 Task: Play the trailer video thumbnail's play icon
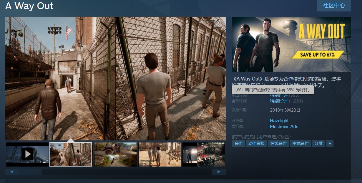coord(27,154)
